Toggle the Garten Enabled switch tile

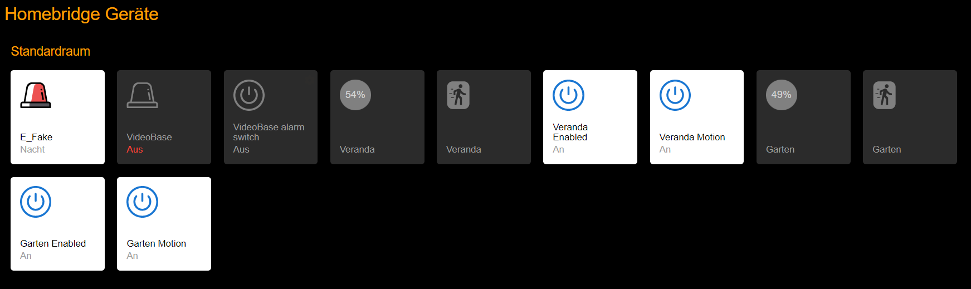57,224
